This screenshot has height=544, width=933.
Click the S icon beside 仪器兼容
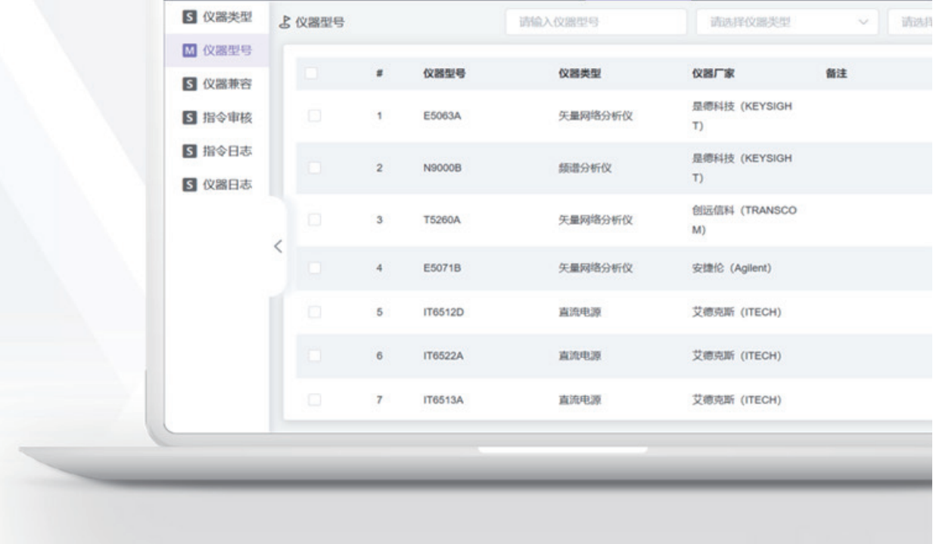click(x=190, y=84)
